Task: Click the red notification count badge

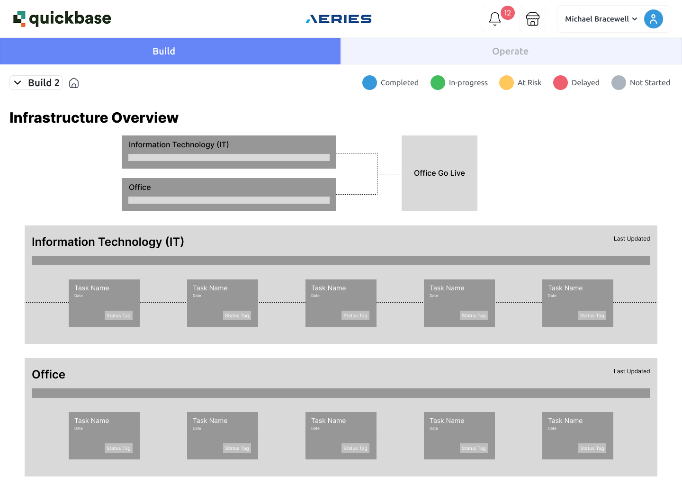Action: (507, 13)
